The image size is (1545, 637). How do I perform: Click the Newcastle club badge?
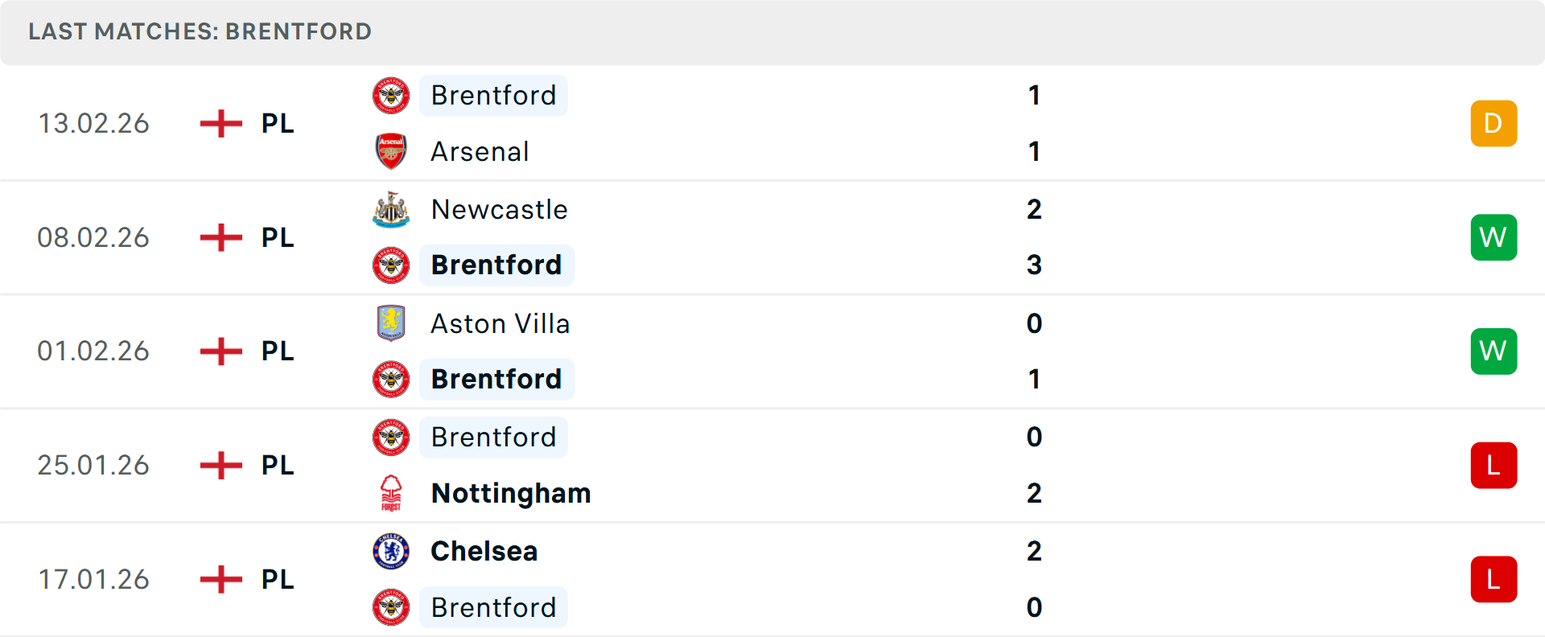tap(391, 209)
